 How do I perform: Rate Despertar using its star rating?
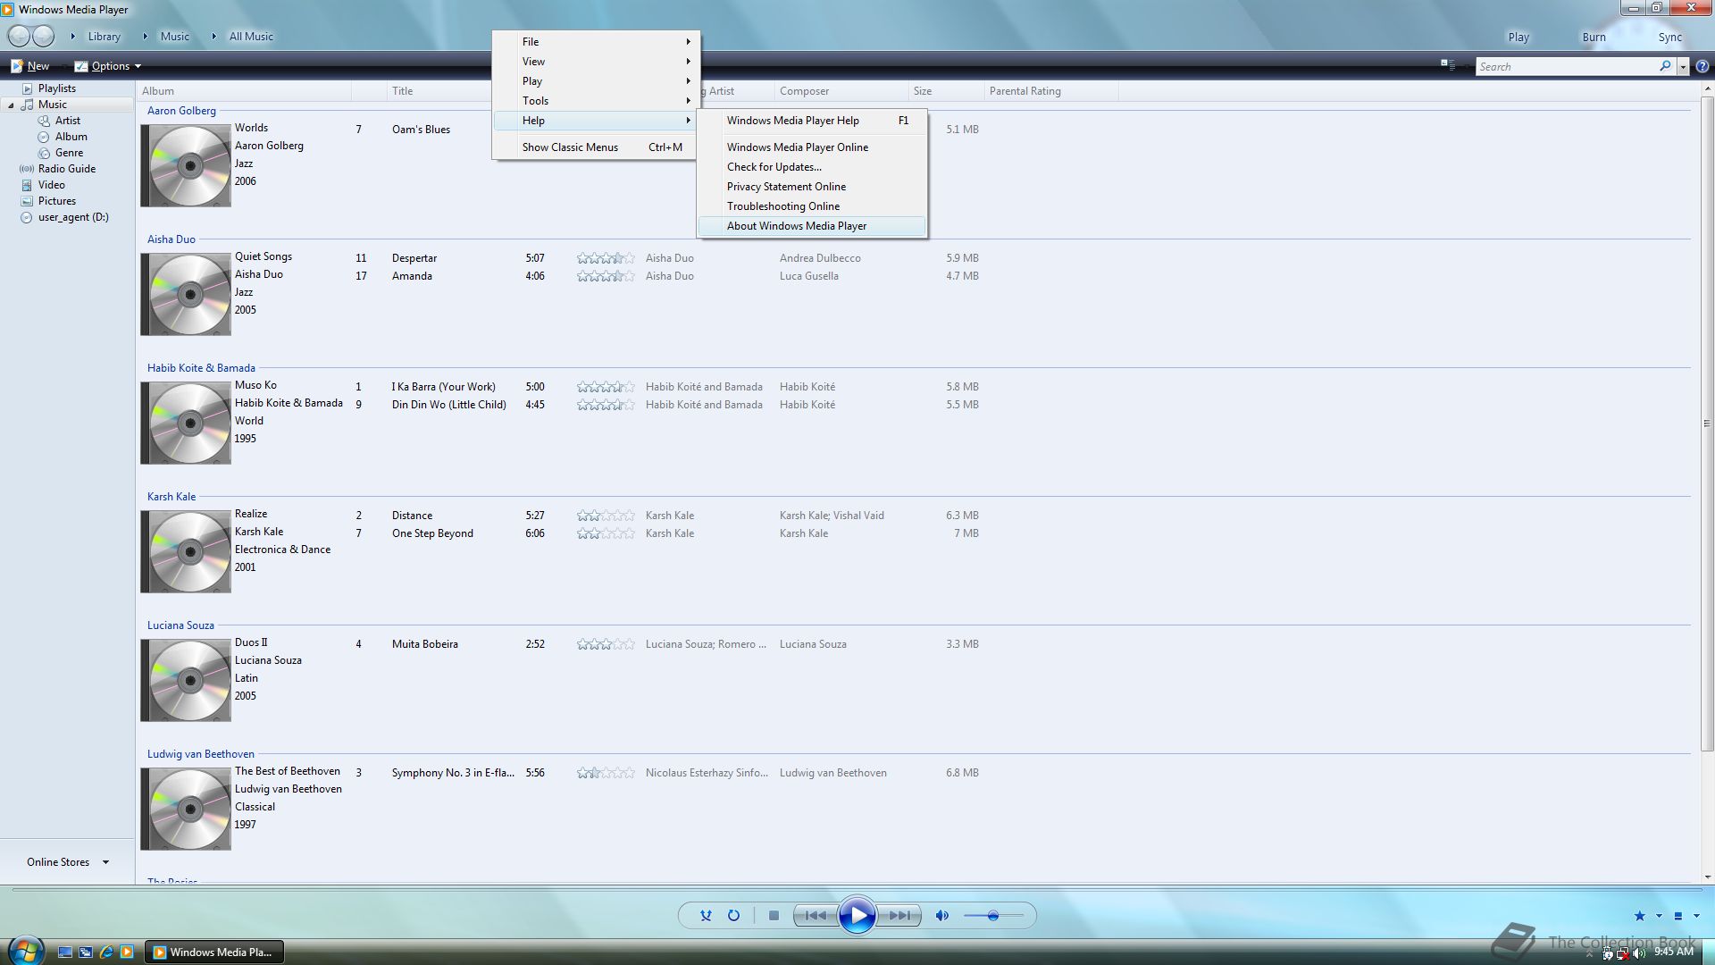pos(605,258)
